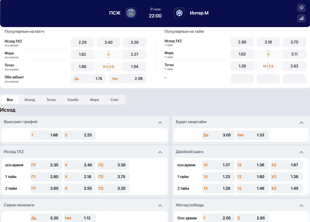Select П1 осн.время odds 2.30
Viewport: 310px width, 222px height.
(46, 165)
